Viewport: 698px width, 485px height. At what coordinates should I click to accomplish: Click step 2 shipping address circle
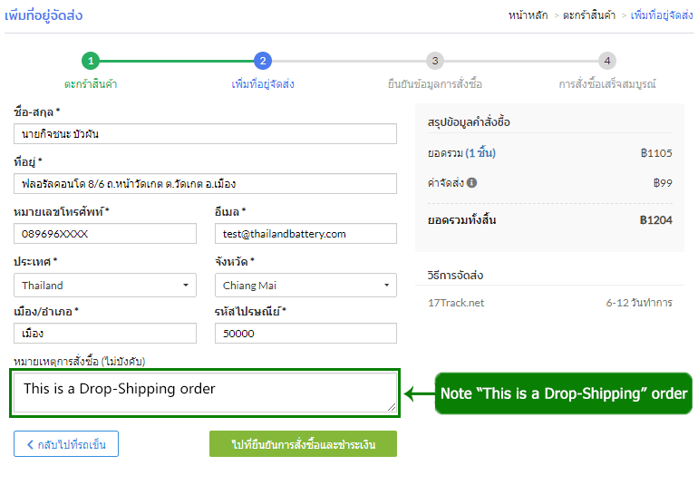263,61
